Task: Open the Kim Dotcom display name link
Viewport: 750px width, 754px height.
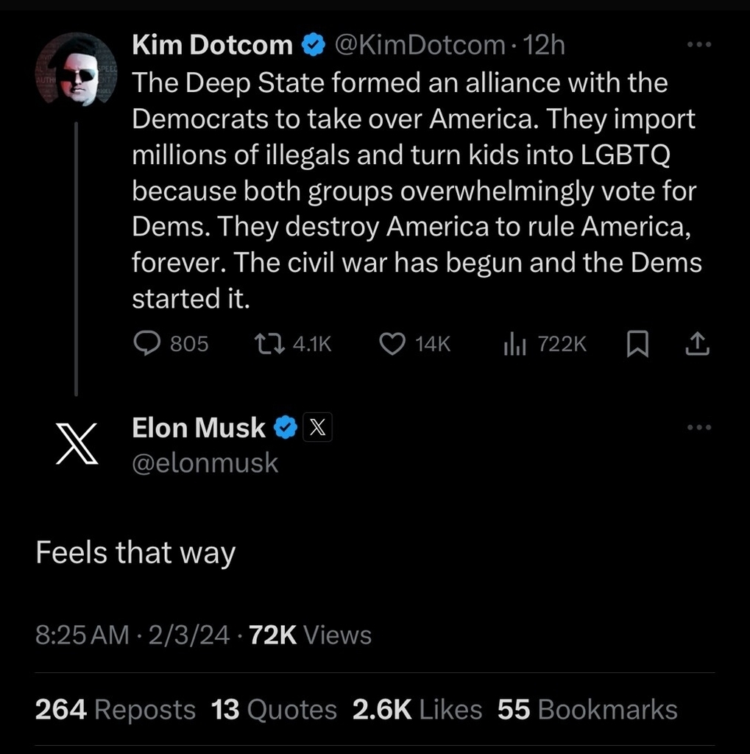Action: click(x=212, y=46)
